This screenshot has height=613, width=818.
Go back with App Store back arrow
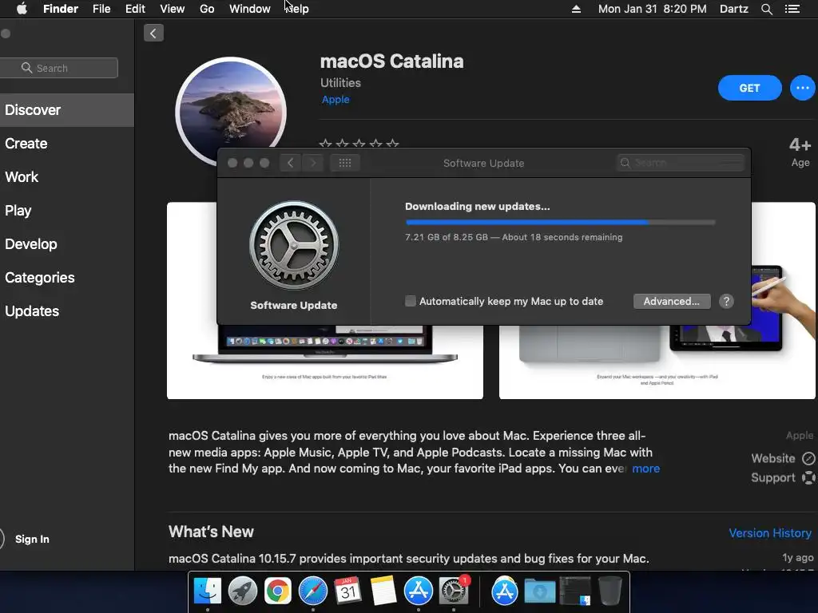153,34
